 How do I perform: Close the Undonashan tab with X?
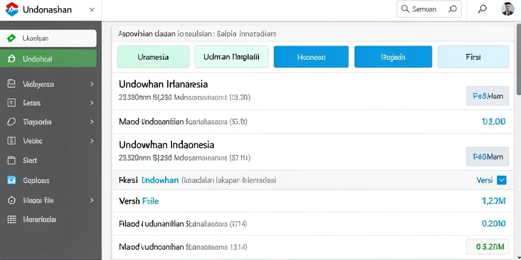tap(92, 10)
